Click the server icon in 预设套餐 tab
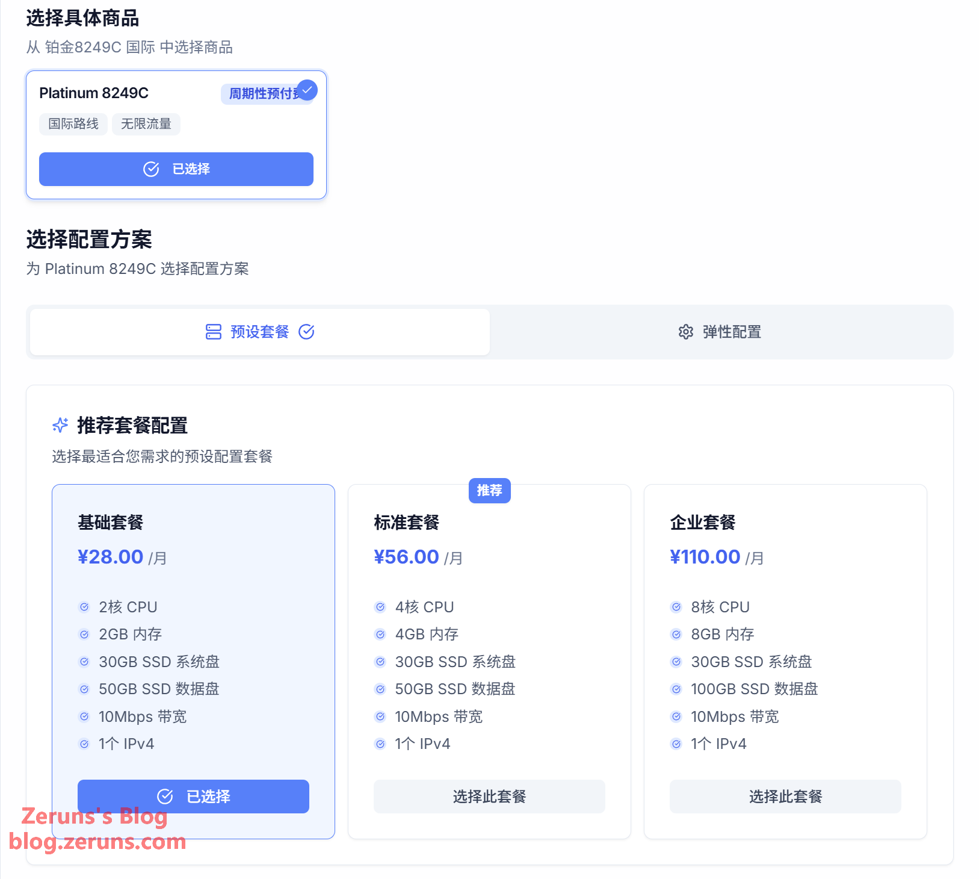 (214, 332)
